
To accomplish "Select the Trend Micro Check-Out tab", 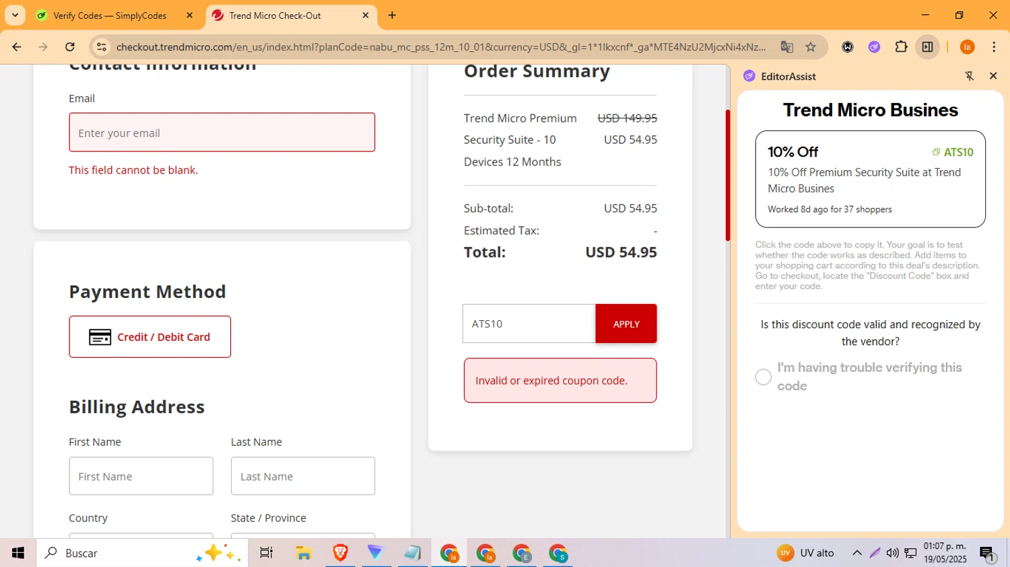I will 275,15.
